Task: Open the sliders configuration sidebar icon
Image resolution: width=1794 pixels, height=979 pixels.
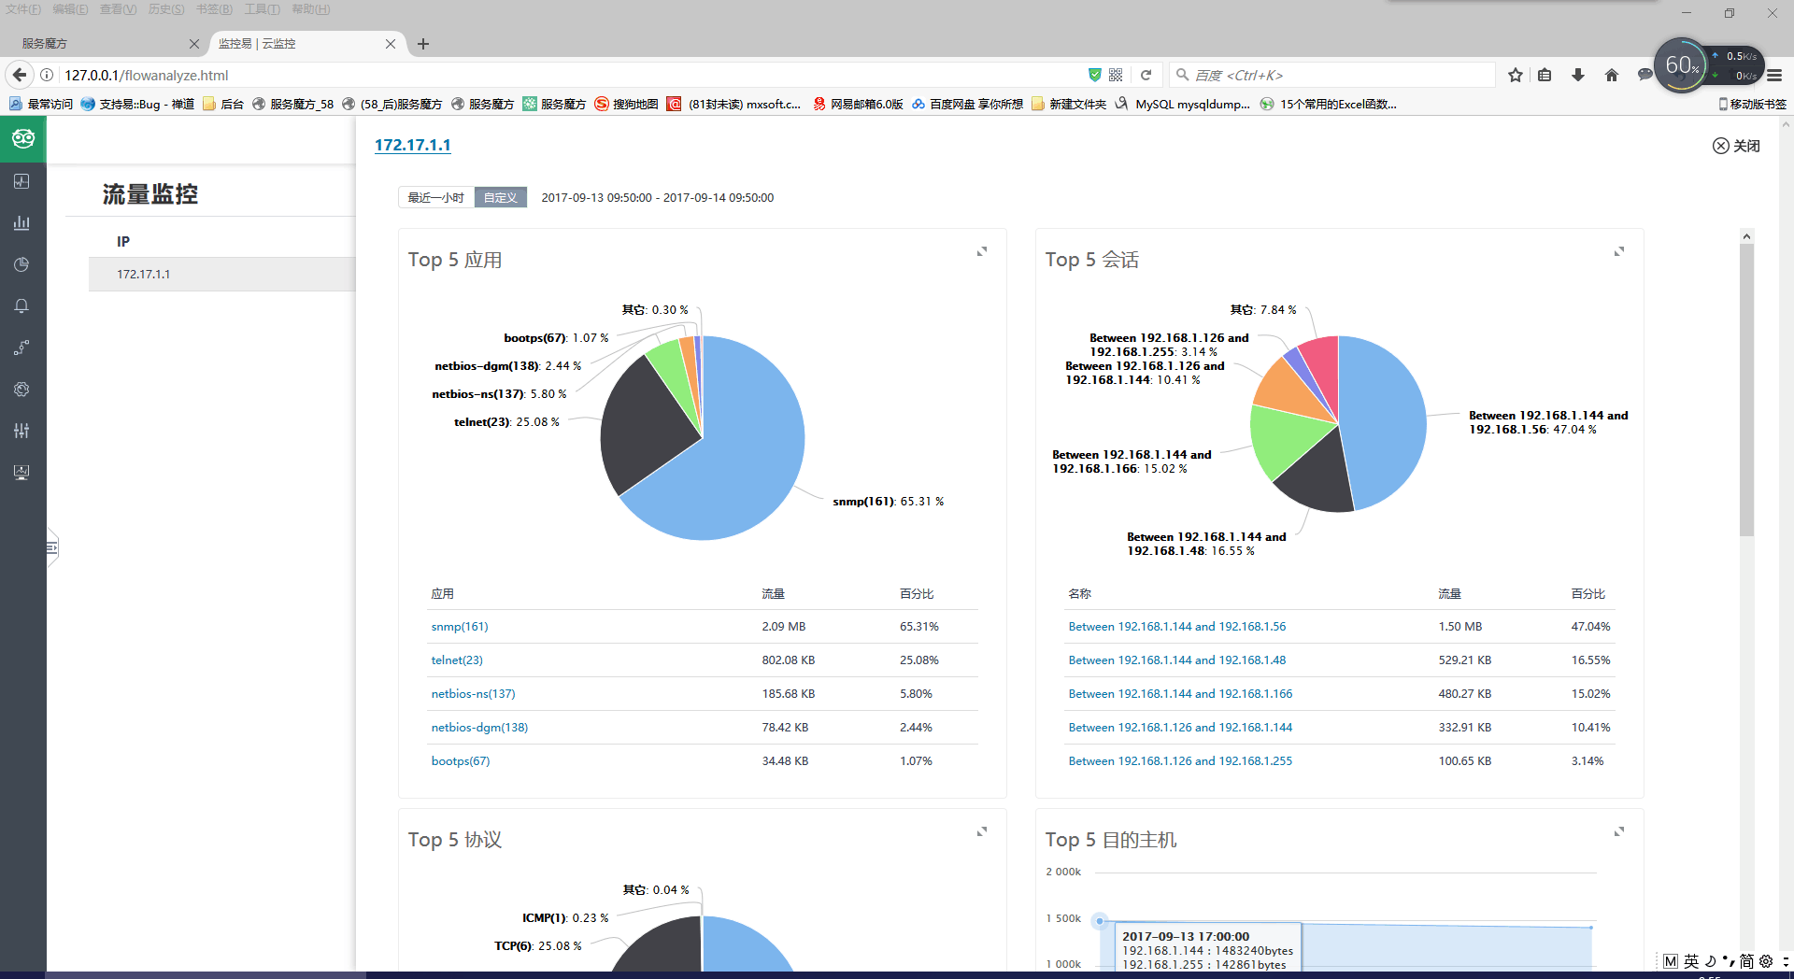Action: [21, 431]
